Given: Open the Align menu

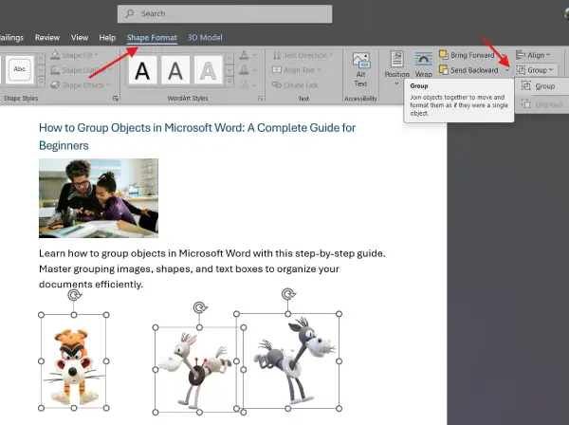Looking at the screenshot, I should [533, 55].
